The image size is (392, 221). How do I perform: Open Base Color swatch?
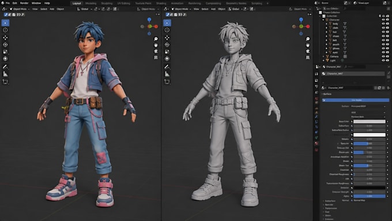click(x=370, y=122)
